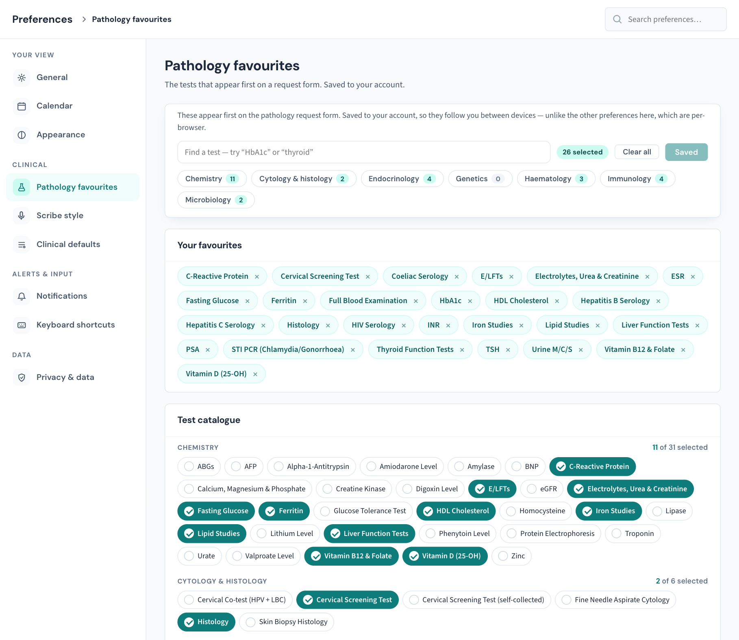Remove HbA1c from favourites
The image size is (739, 640).
click(x=470, y=301)
